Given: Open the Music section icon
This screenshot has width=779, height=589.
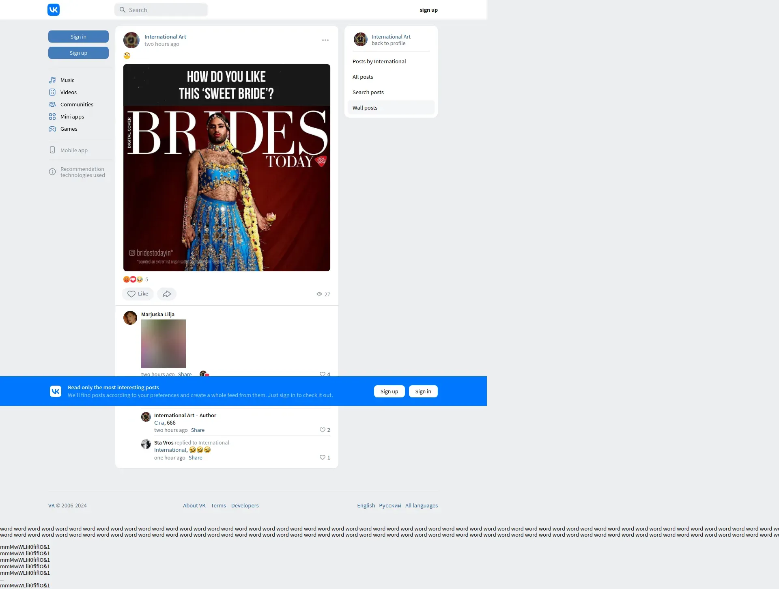Looking at the screenshot, I should click(52, 80).
